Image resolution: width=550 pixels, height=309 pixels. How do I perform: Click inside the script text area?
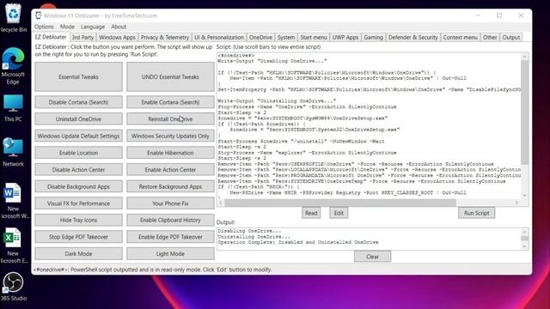coord(369,126)
